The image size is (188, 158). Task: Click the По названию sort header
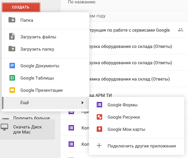[x=81, y=2]
